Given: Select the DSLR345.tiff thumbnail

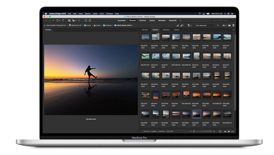Looking at the screenshot, I should point(186,94).
